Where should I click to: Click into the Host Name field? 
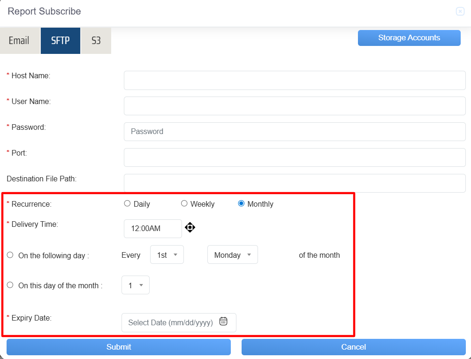point(295,80)
